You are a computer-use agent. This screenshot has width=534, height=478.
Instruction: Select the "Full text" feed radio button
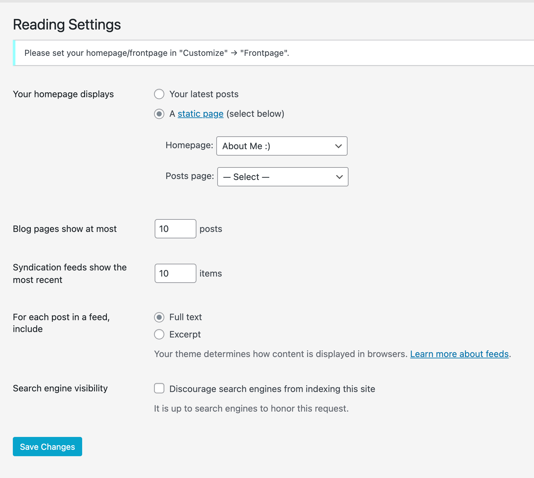[x=159, y=317]
